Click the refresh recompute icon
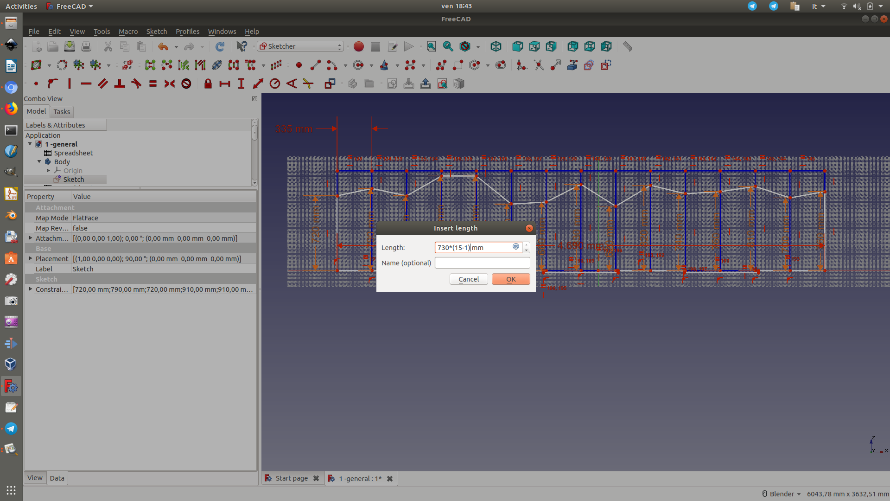Viewport: 890px width, 501px height. point(220,46)
